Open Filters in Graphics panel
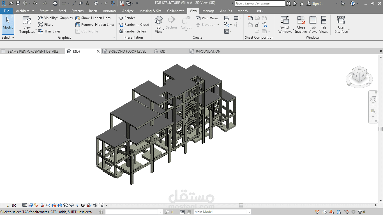 coord(46,25)
